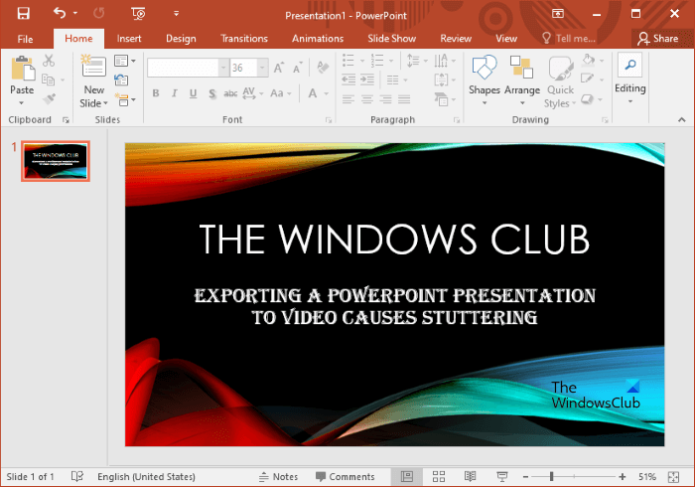Click the Save icon in title bar
The image size is (695, 487).
point(23,14)
